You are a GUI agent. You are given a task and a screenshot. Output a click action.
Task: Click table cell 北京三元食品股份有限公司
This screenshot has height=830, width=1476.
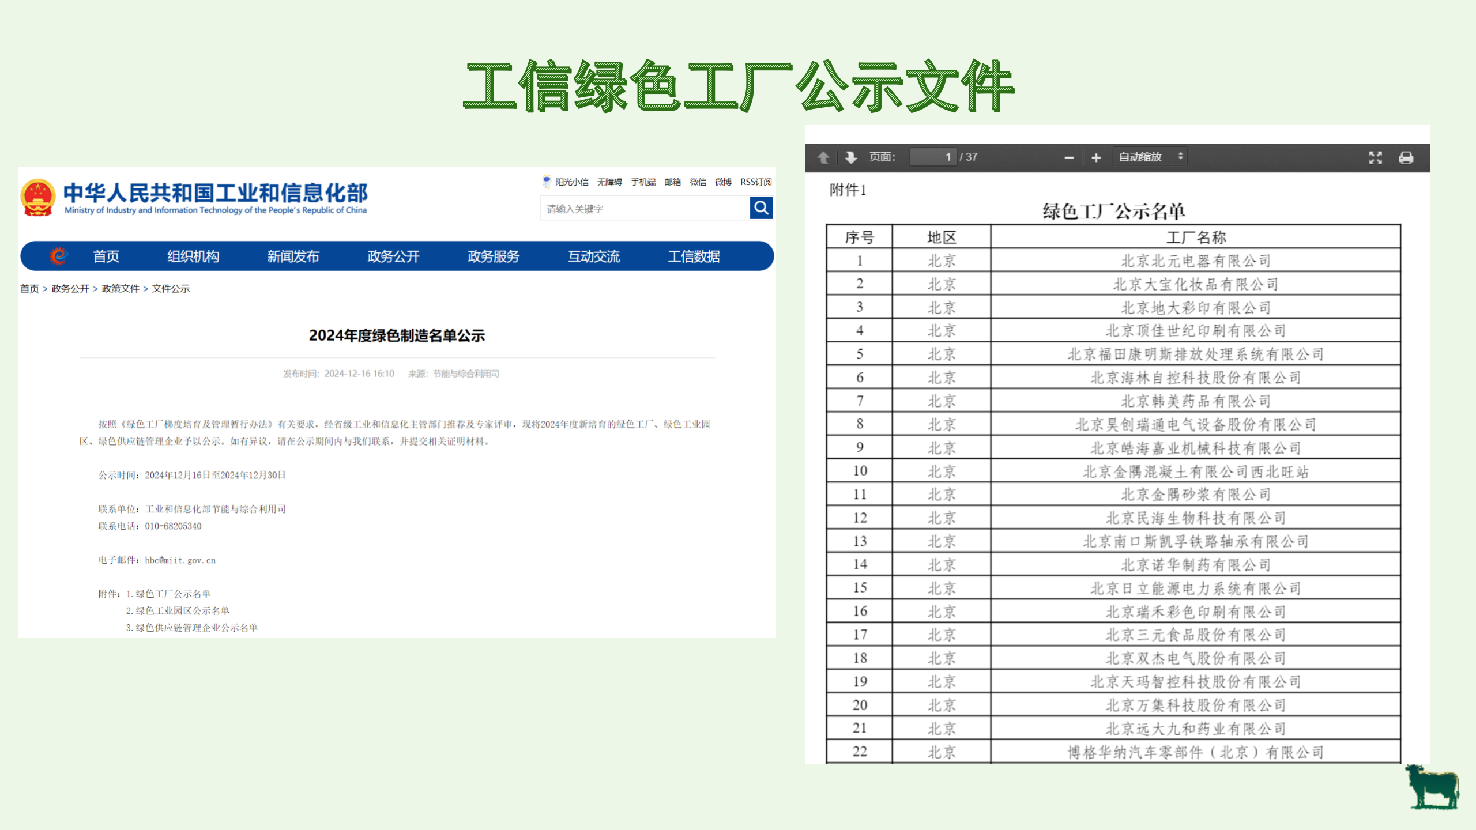[x=1196, y=635]
